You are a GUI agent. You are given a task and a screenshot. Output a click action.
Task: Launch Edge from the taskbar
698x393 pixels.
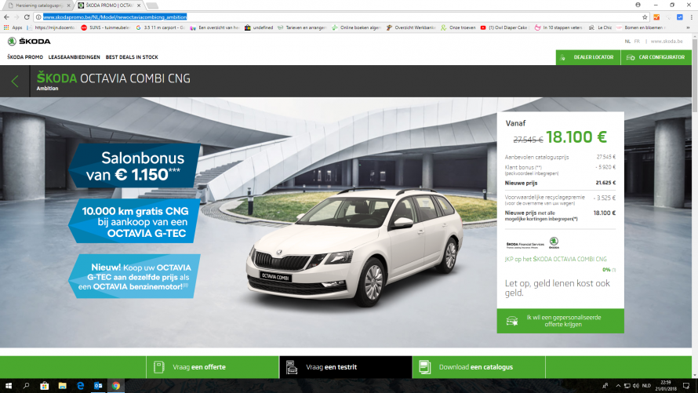(80, 386)
